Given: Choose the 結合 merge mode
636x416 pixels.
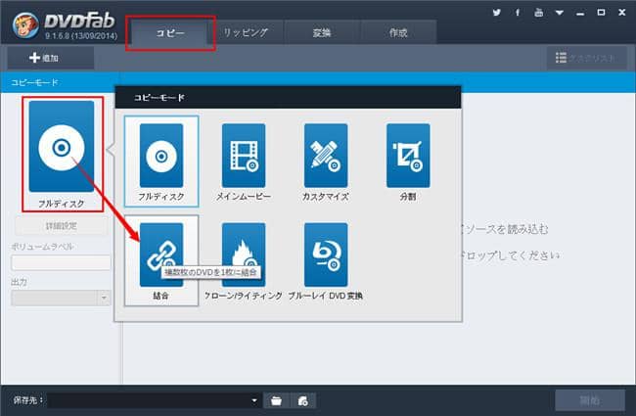Looking at the screenshot, I should pos(161,260).
